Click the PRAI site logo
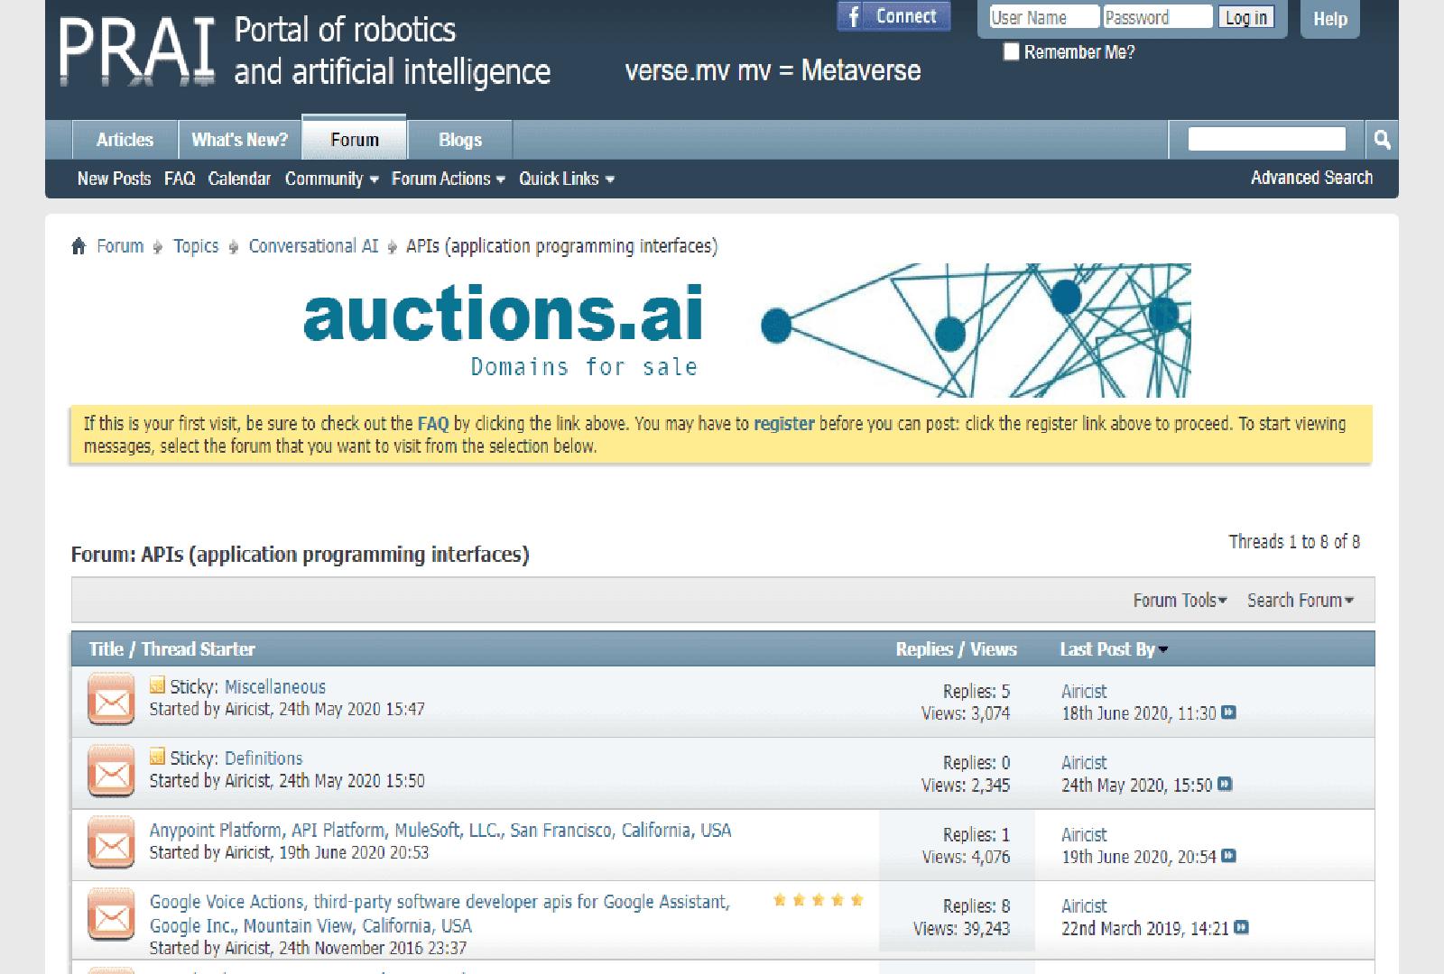The width and height of the screenshot is (1444, 974). click(x=137, y=51)
